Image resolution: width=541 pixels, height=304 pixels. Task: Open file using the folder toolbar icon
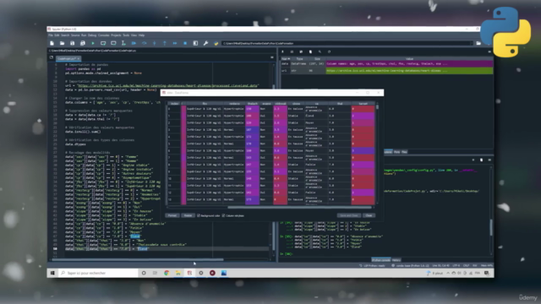62,43
